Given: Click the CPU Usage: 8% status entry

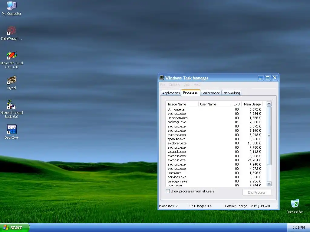Looking at the screenshot, I should [x=200, y=206].
